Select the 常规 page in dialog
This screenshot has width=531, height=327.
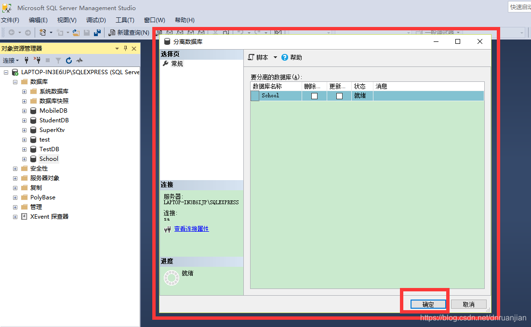point(177,64)
